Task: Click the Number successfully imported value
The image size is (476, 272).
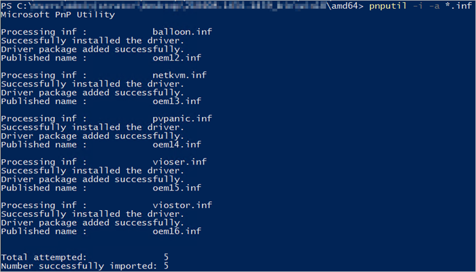Action: (x=166, y=266)
